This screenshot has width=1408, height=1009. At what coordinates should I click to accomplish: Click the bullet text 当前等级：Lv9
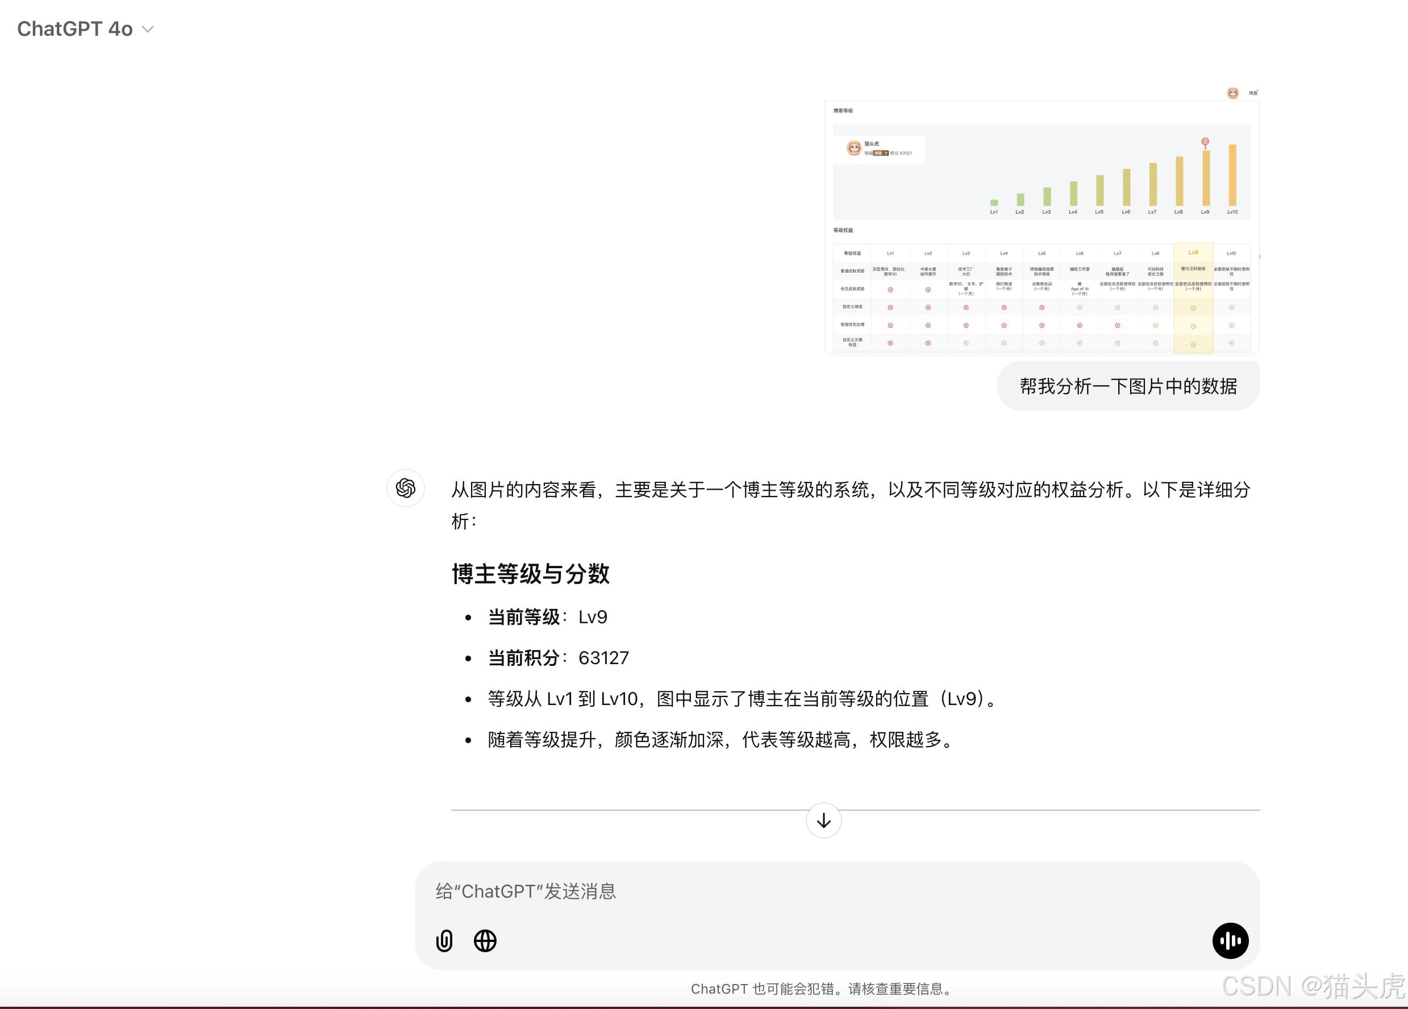(548, 617)
